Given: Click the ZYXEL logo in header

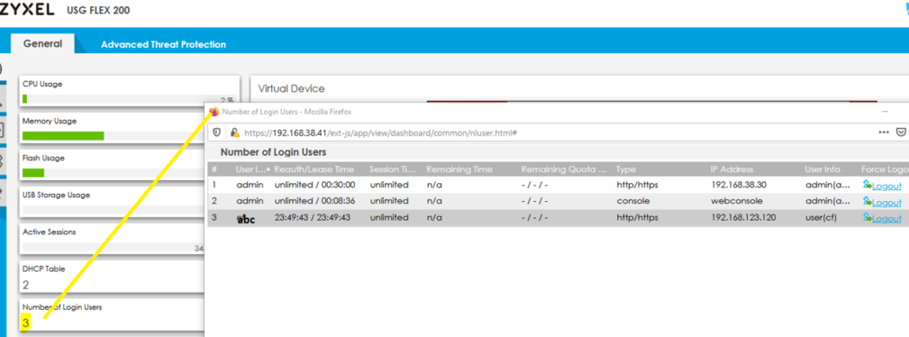Looking at the screenshot, I should (x=27, y=9).
